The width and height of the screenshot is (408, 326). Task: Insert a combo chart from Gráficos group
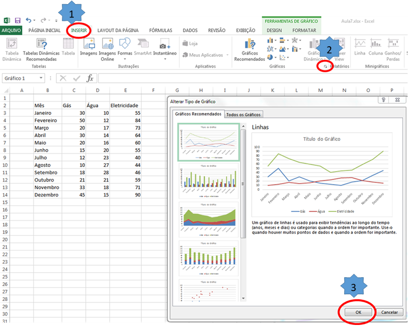(x=295, y=49)
